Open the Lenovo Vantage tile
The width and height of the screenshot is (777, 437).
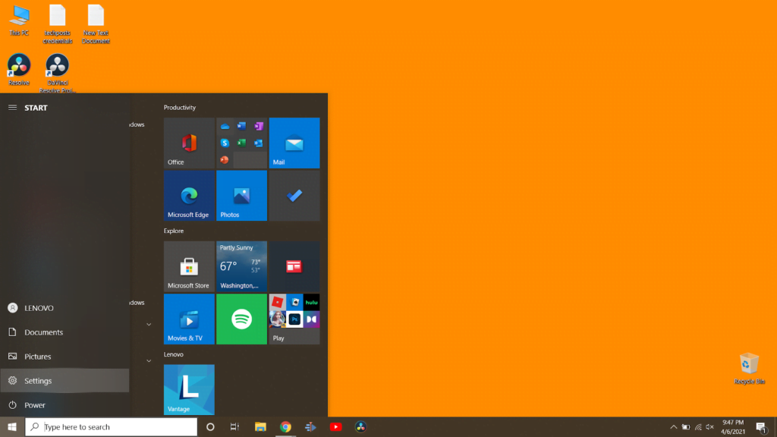click(189, 389)
